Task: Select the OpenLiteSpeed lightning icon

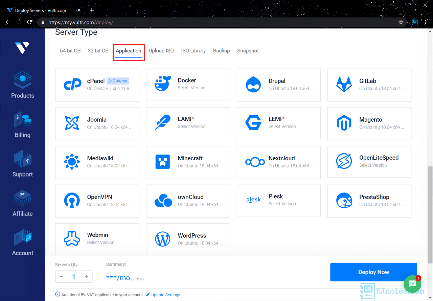Action: [x=344, y=161]
